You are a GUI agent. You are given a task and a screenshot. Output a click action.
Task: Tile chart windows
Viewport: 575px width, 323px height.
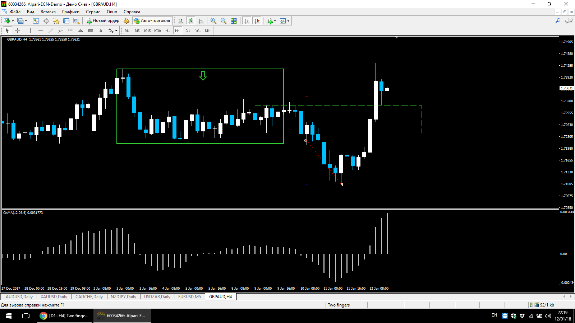(x=234, y=21)
